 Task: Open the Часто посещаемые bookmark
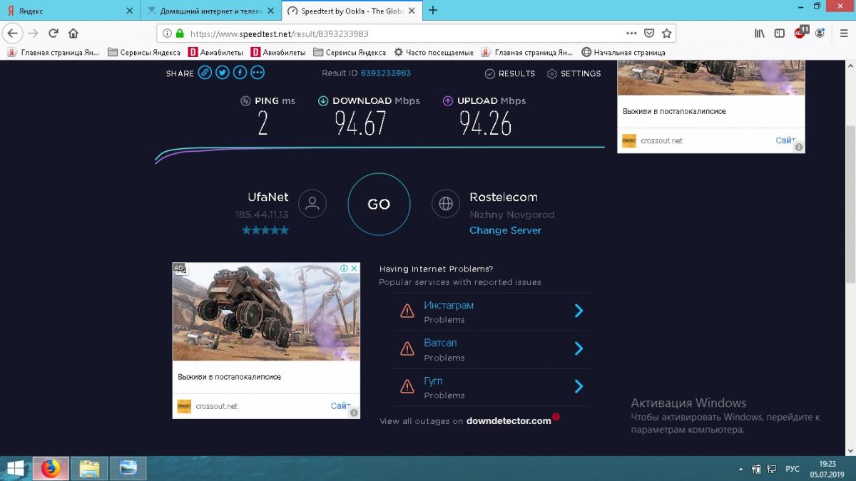tap(434, 52)
